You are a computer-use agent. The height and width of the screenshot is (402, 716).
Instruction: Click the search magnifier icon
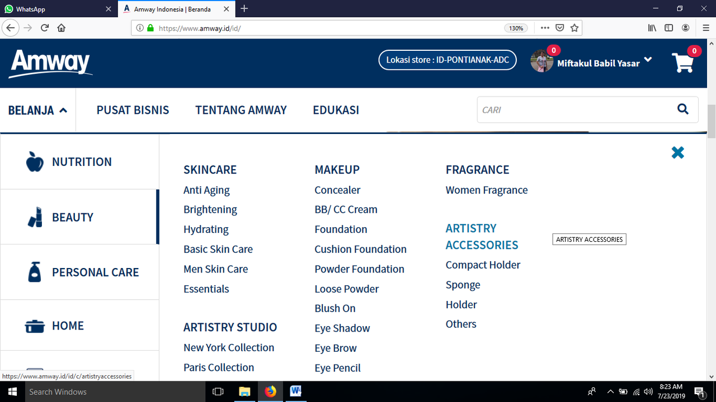point(683,109)
